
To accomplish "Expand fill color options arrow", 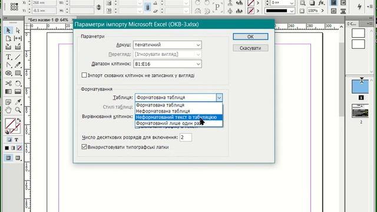I will (258, 3).
